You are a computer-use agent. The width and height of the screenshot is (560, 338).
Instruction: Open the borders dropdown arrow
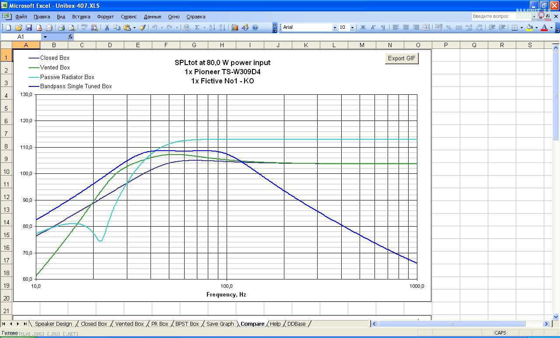pyautogui.click(x=521, y=28)
